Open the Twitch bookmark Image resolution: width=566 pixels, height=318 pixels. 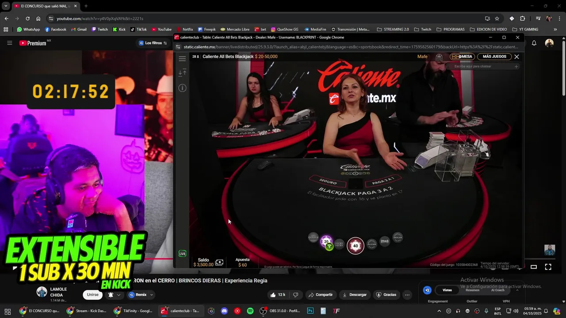100,30
